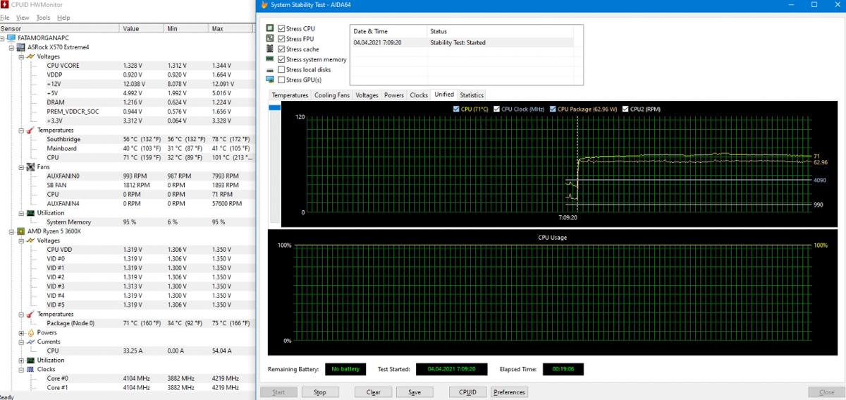Switch to the Statistics tab
846x400 pixels.
pos(472,95)
